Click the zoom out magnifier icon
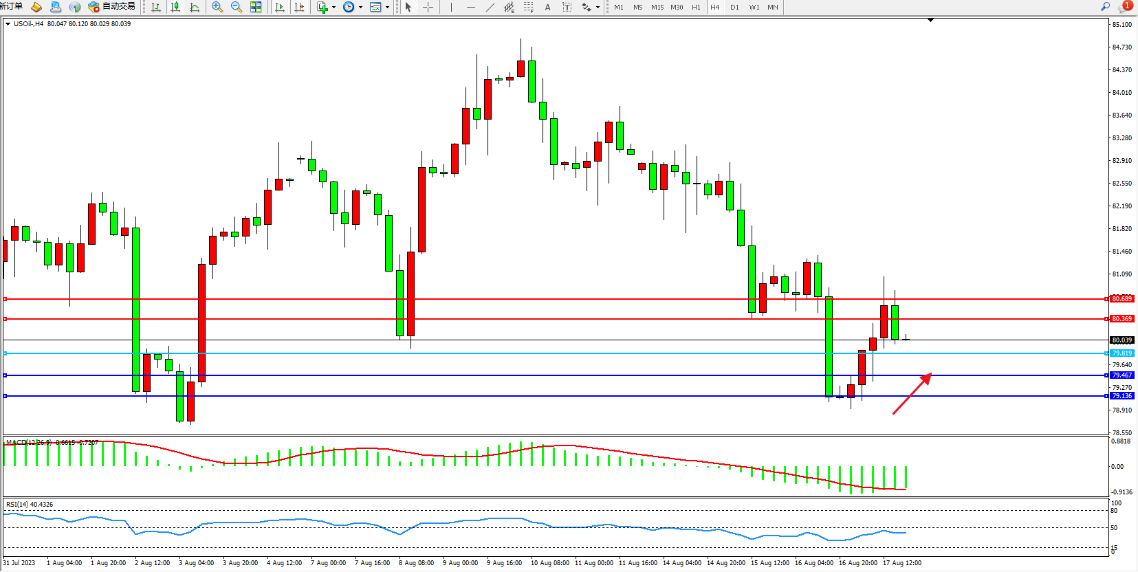 point(237,7)
